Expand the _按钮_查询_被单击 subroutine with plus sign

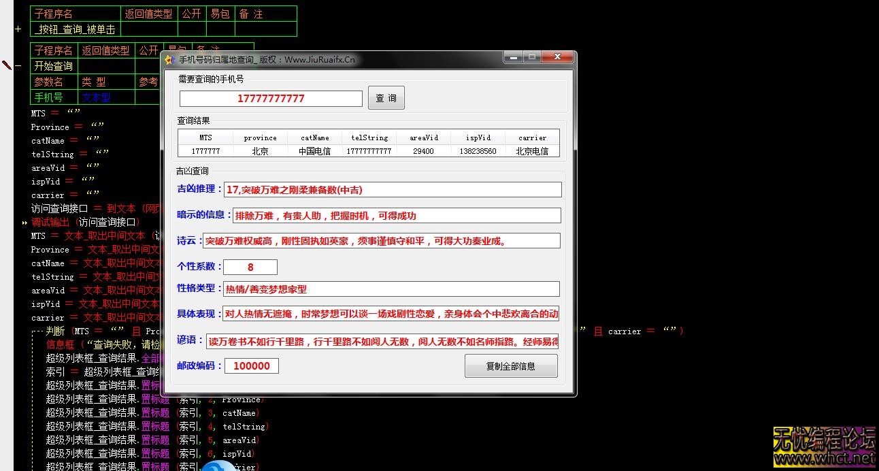pyautogui.click(x=18, y=29)
